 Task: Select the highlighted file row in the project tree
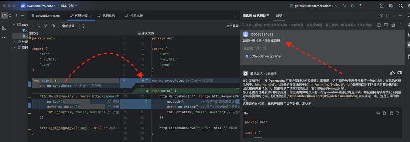point(20,36)
